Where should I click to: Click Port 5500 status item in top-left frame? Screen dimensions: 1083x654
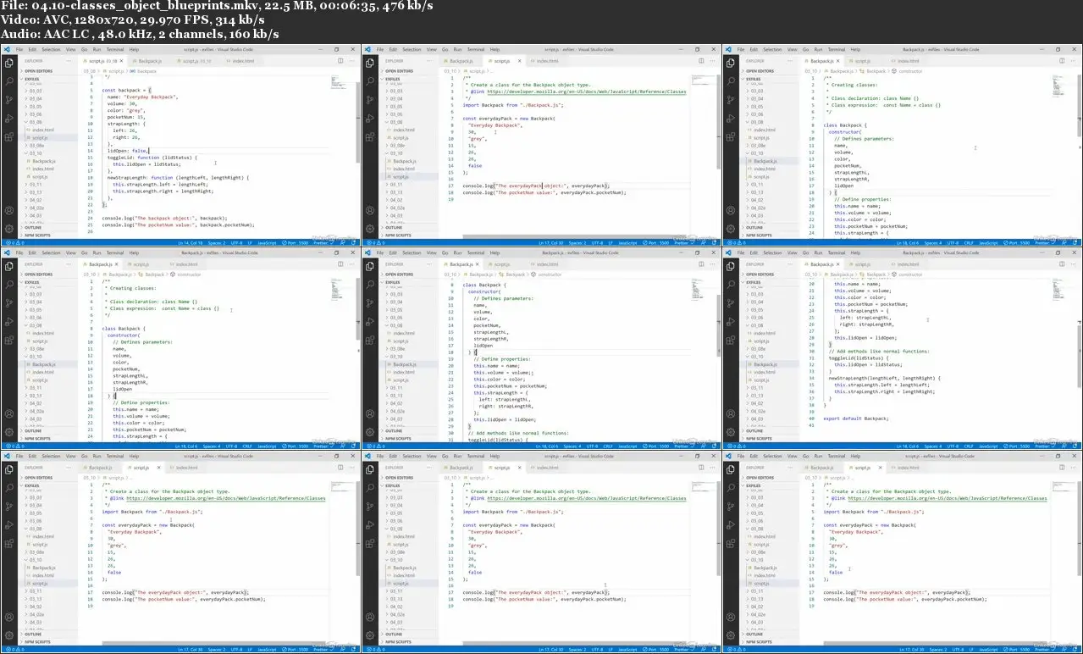[x=296, y=243]
